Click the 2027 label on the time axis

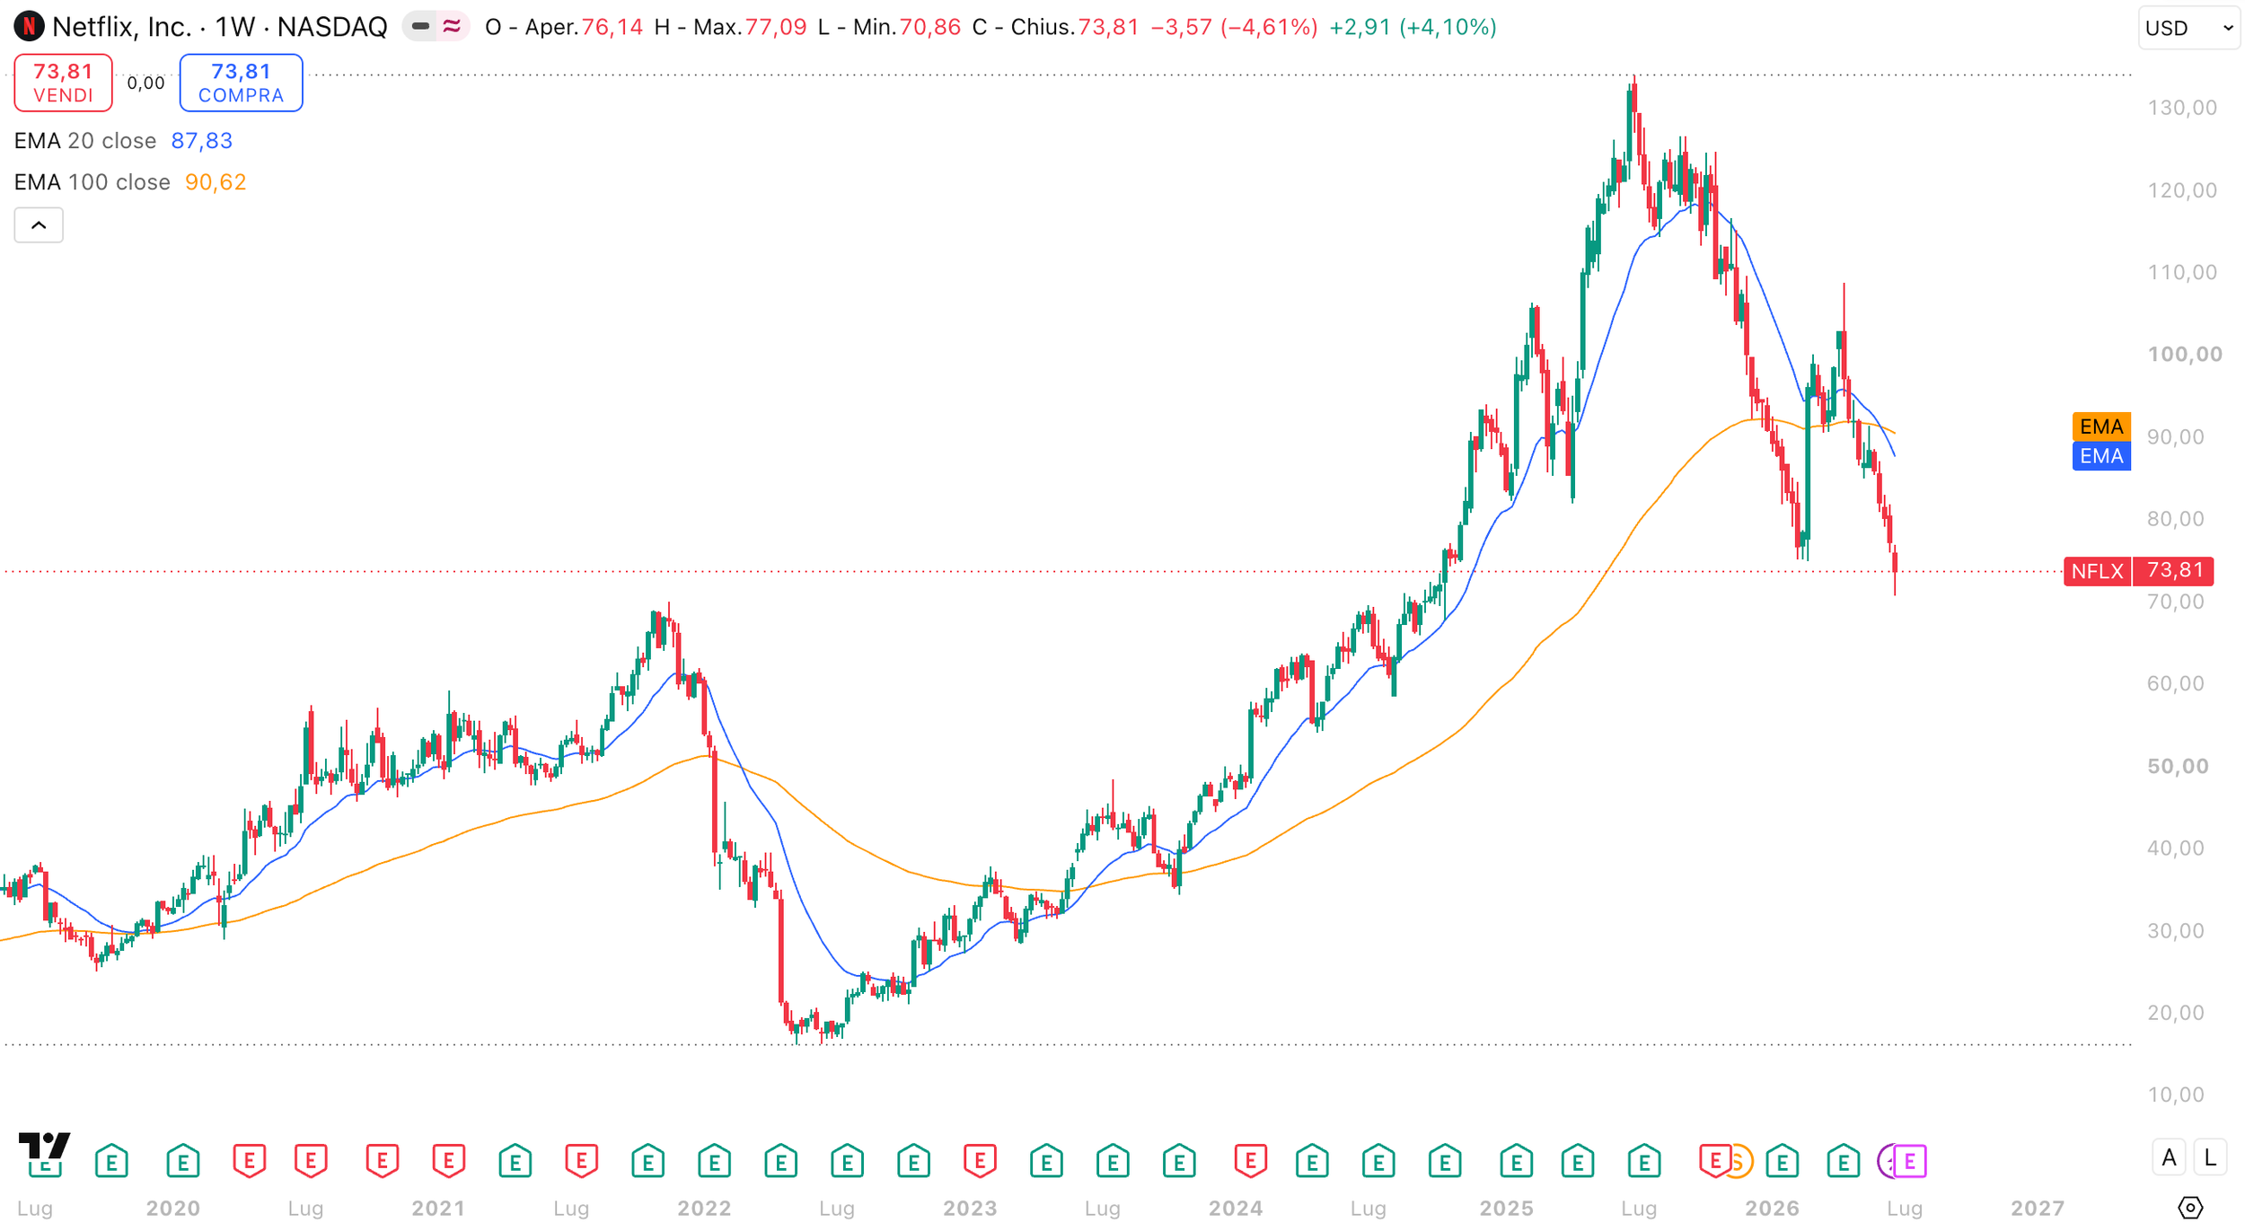2038,1209
